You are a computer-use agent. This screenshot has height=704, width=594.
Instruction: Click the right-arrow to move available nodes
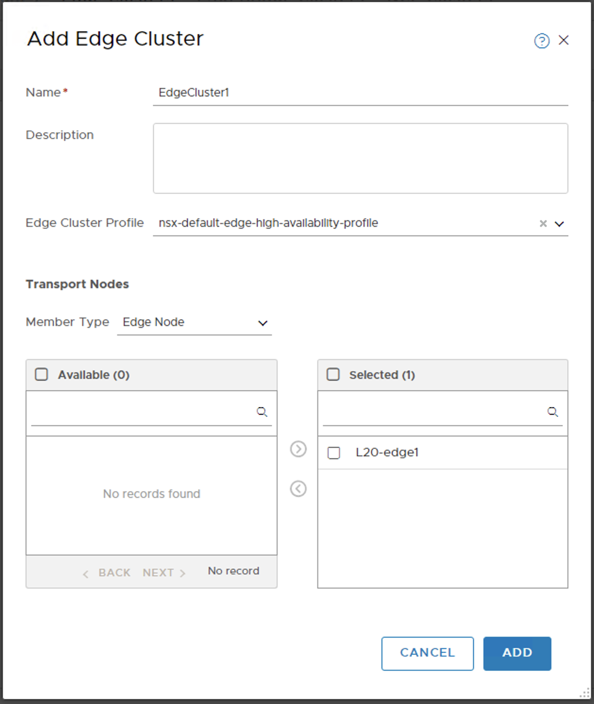click(x=297, y=449)
